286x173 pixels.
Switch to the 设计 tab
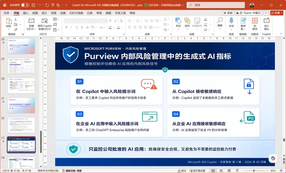(x=44, y=13)
